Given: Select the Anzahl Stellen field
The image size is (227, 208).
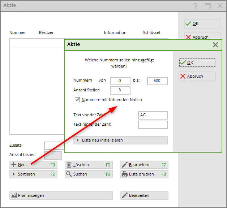Looking at the screenshot, I should [120, 90].
